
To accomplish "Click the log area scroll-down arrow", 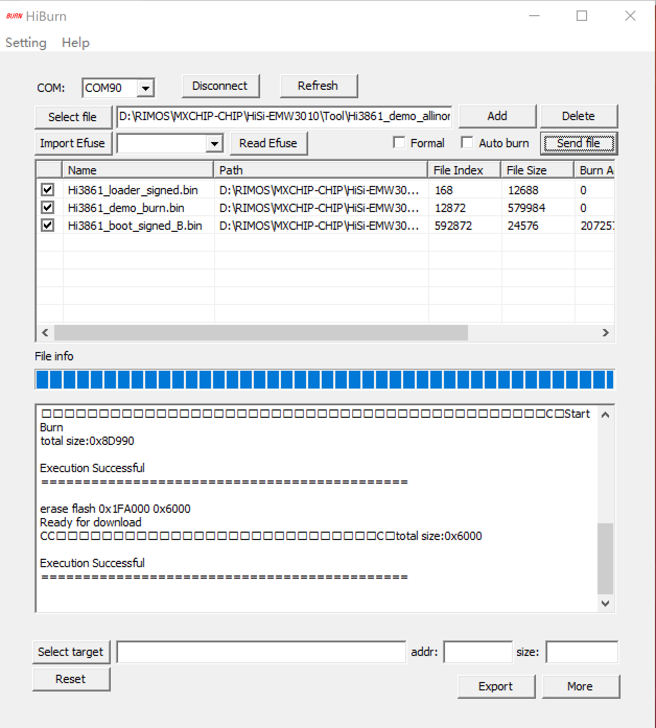I will click(x=605, y=603).
